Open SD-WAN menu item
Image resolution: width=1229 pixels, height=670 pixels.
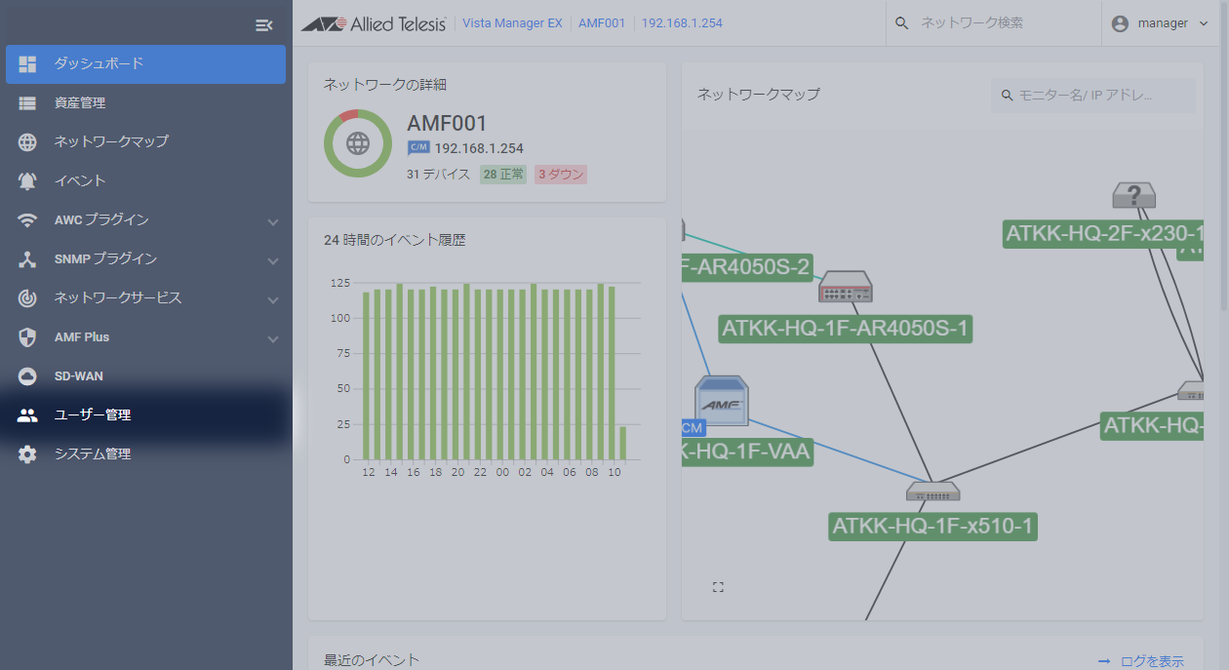click(x=145, y=375)
